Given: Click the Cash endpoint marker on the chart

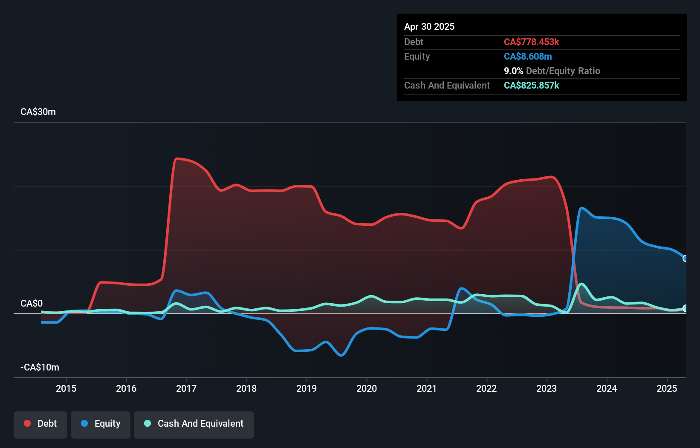Looking at the screenshot, I should pos(686,308).
